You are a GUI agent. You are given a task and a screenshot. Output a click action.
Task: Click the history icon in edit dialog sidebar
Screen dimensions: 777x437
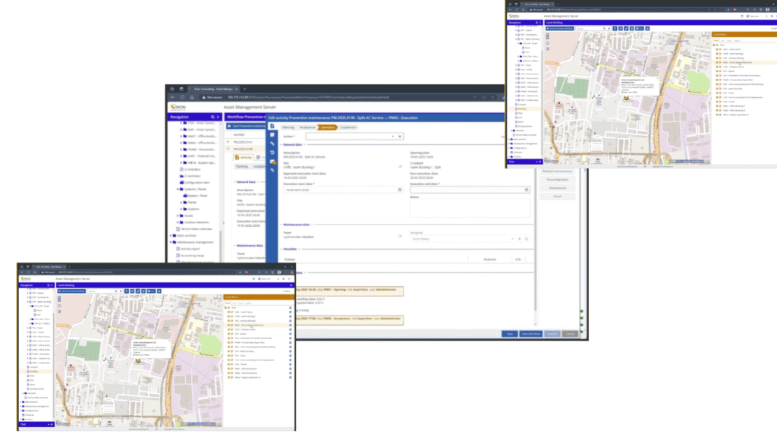[272, 152]
